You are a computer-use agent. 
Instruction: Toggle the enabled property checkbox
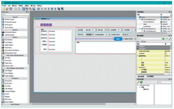coord(165,53)
